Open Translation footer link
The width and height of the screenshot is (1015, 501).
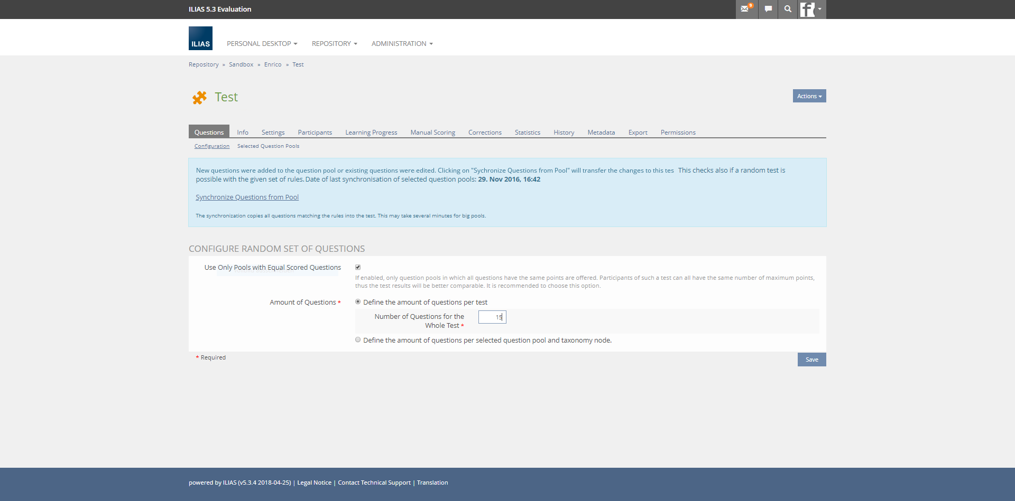[432, 483]
